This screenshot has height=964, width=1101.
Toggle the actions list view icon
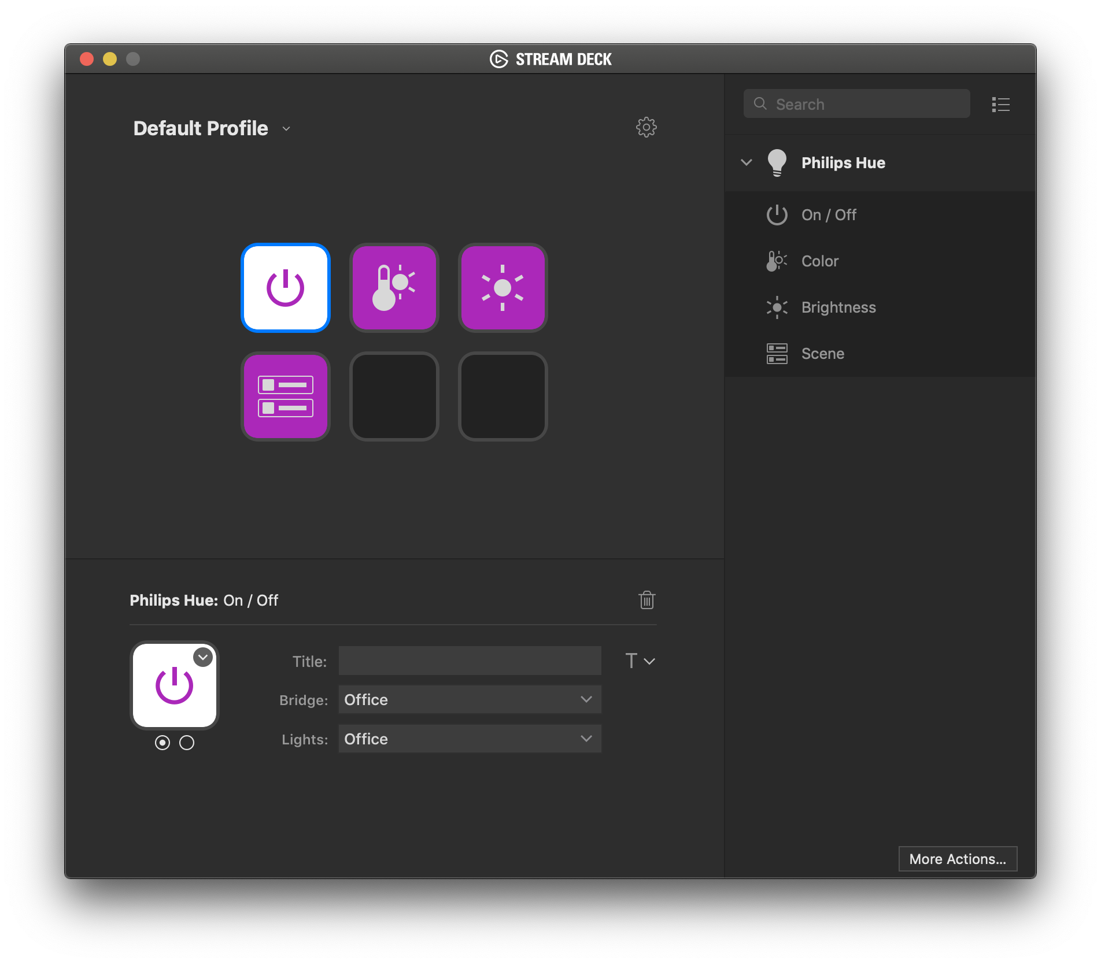(1000, 105)
